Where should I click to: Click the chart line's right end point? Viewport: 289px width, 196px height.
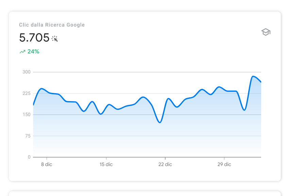pos(261,82)
